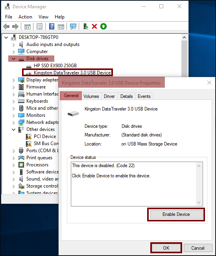
Task: Select Human Interface Devices category
Action: 42,94
